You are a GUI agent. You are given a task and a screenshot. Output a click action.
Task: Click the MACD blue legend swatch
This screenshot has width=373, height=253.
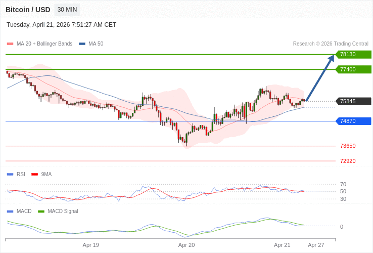coord(10,212)
